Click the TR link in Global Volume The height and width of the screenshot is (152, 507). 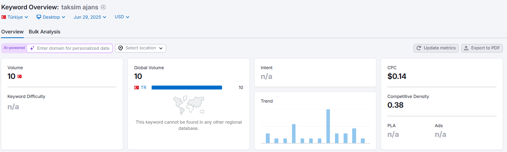click(143, 88)
